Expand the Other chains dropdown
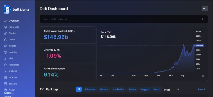 click(x=171, y=90)
